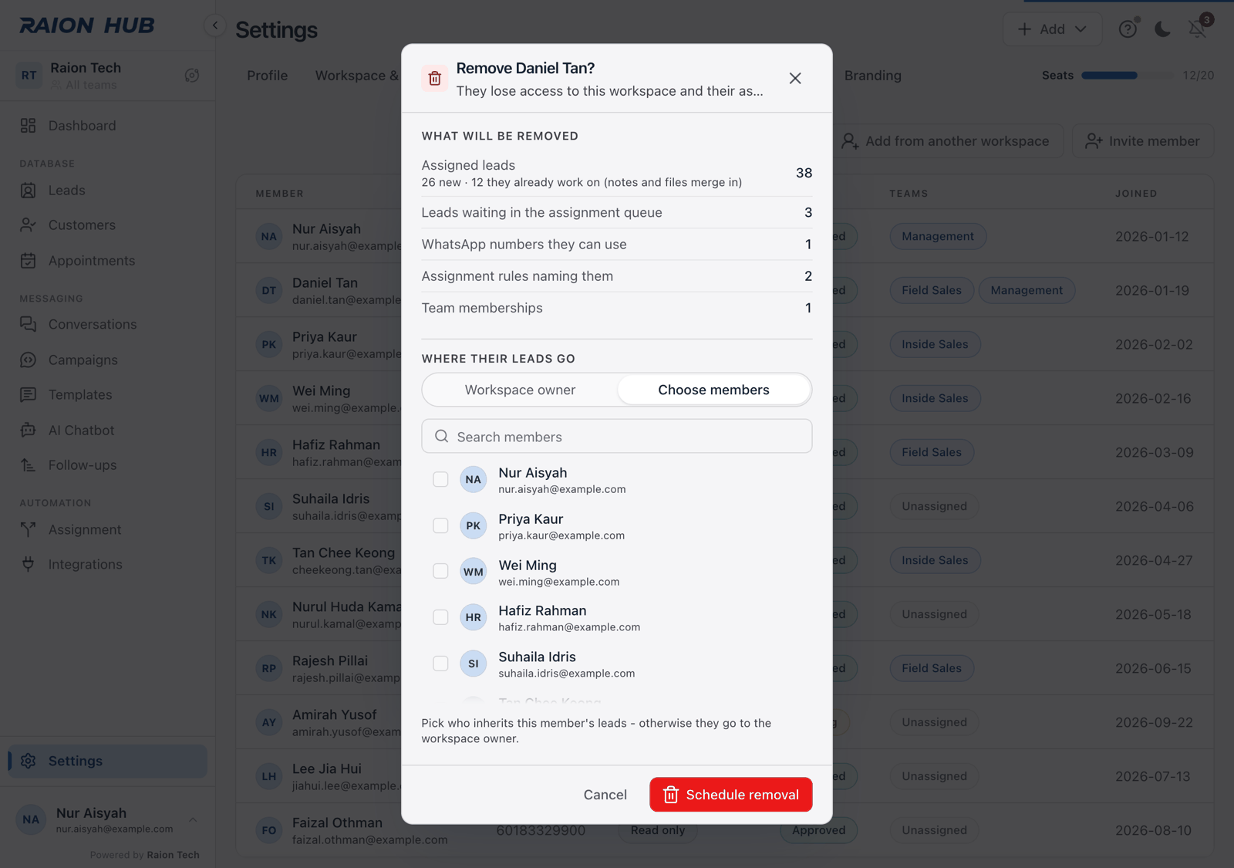1234x868 pixels.
Task: Switch to the Profile tab
Action: tap(267, 76)
